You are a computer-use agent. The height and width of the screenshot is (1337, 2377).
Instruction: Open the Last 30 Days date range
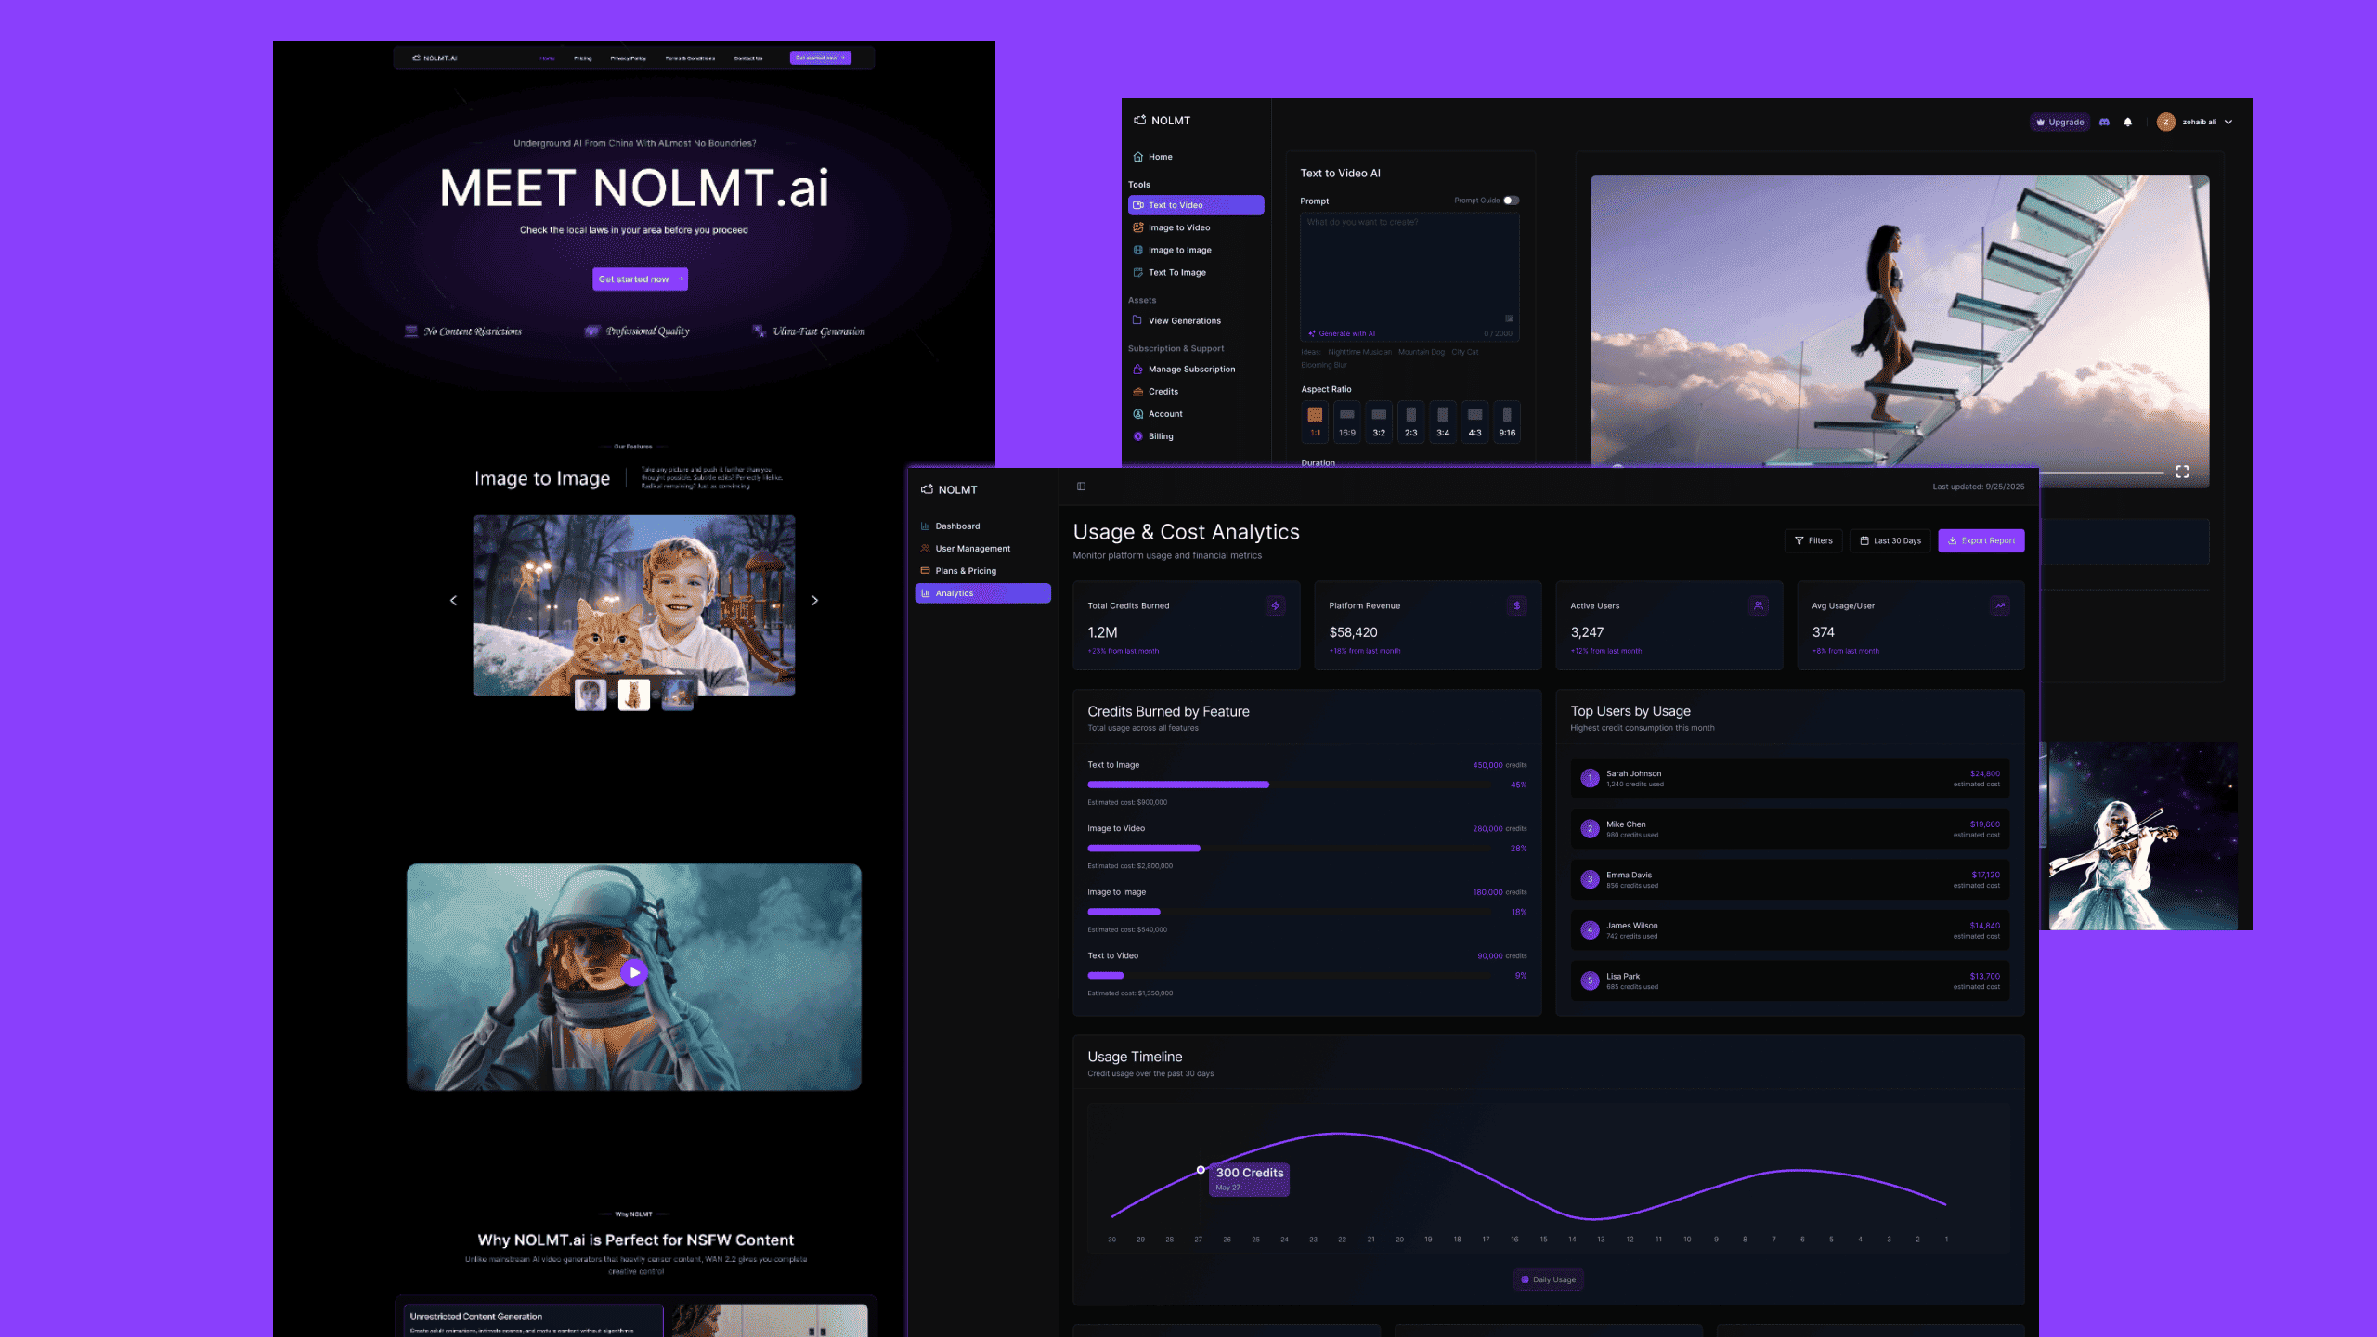pos(1890,540)
